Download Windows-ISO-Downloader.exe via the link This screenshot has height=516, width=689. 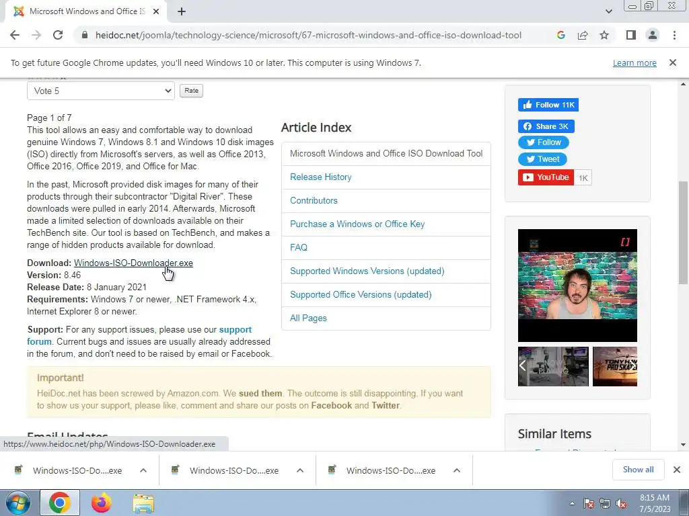[133, 263]
